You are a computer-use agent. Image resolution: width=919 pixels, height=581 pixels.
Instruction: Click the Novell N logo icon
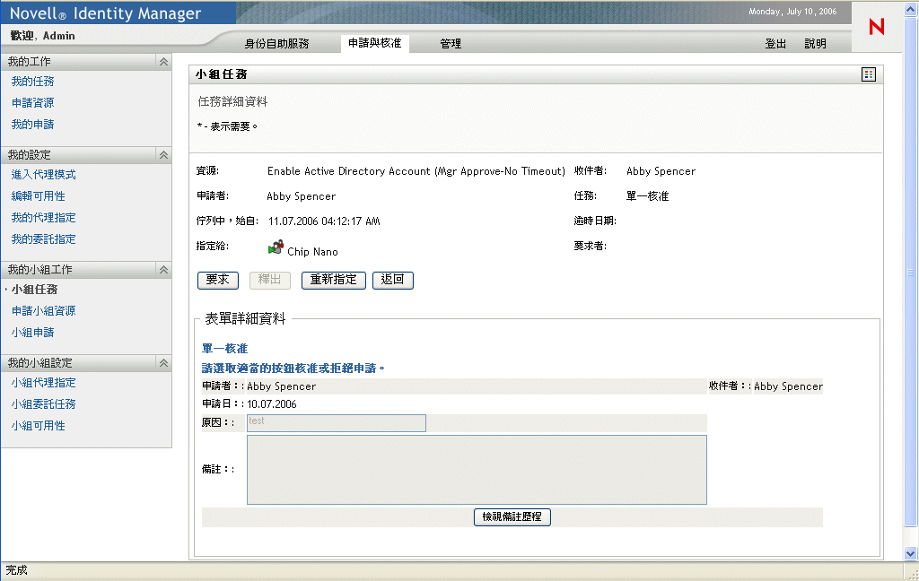tap(876, 26)
